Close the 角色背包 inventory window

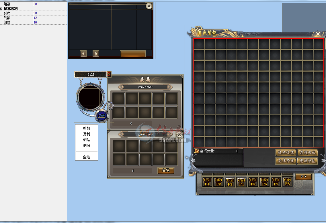[318, 34]
